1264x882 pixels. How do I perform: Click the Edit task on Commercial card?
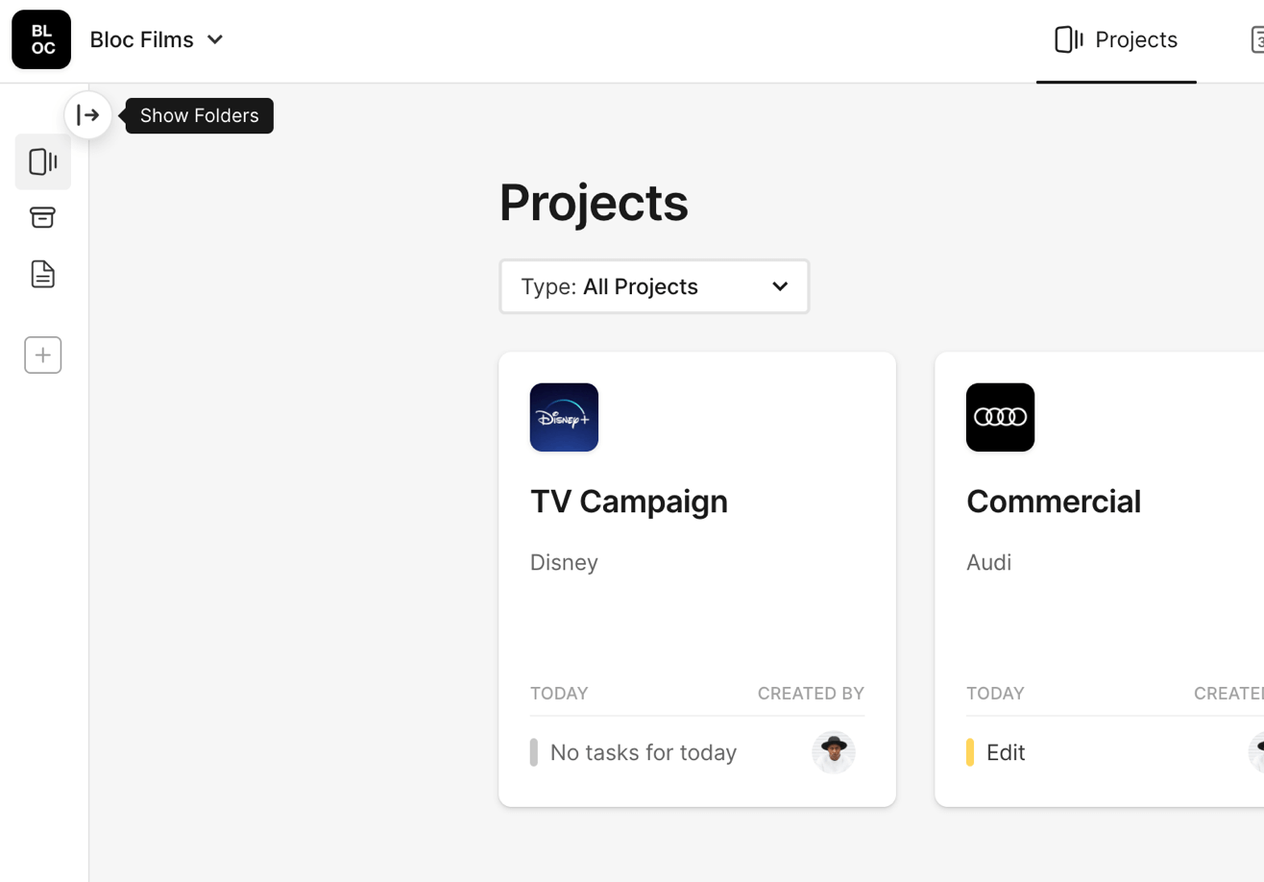[x=1006, y=752]
